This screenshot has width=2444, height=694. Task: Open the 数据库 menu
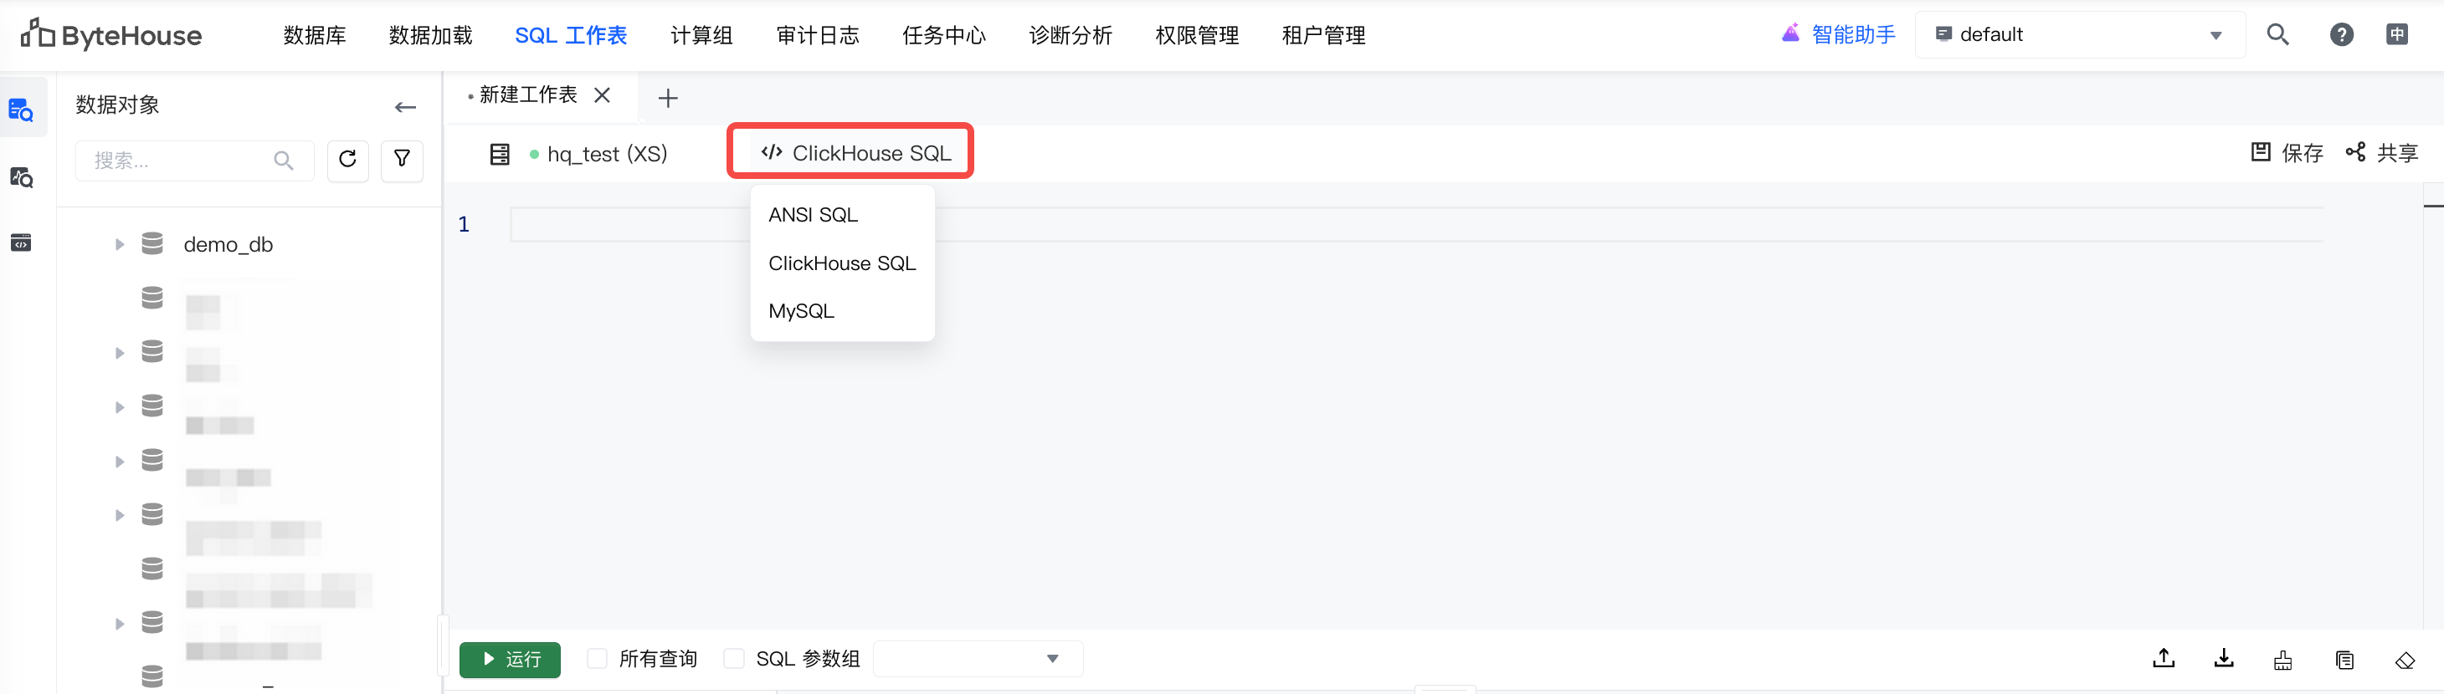point(314,35)
